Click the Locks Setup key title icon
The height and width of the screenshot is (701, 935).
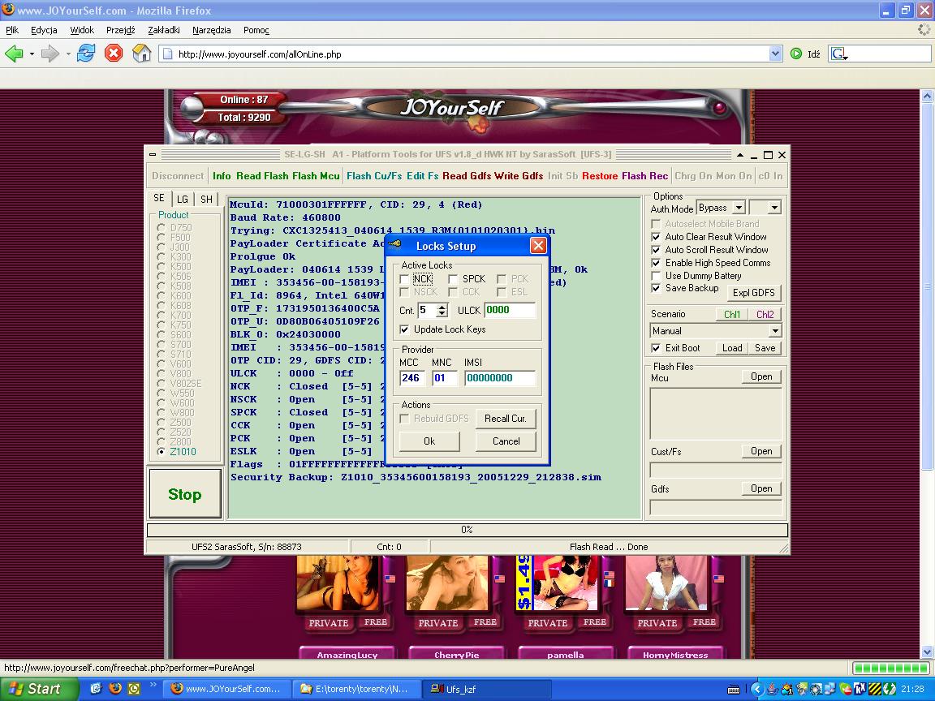394,244
